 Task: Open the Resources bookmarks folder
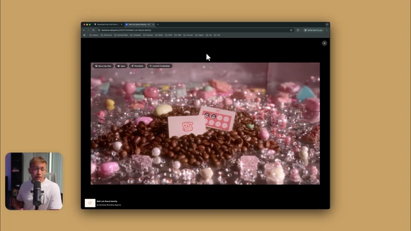pyautogui.click(x=107, y=35)
